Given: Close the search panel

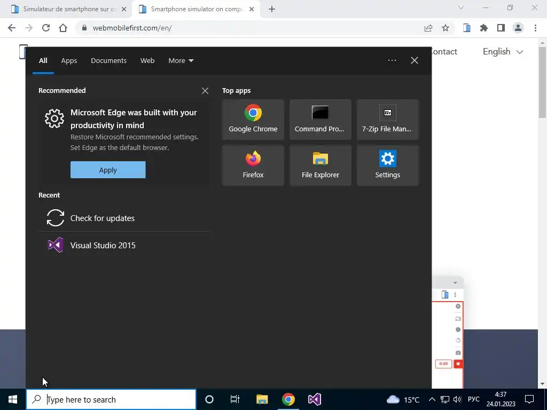Looking at the screenshot, I should click(x=415, y=60).
